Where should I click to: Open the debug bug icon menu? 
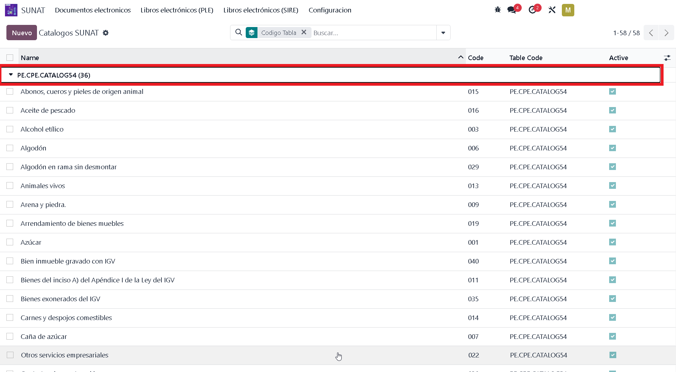497,10
